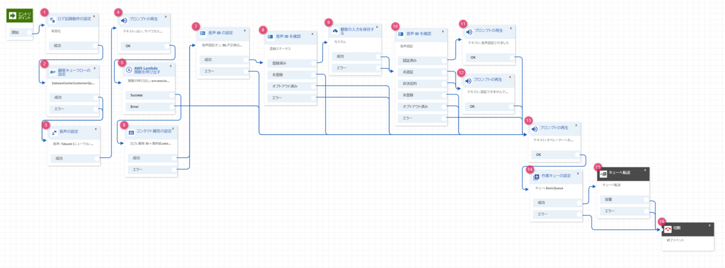Click the numbered badge 16 on disconnect block

point(662,222)
